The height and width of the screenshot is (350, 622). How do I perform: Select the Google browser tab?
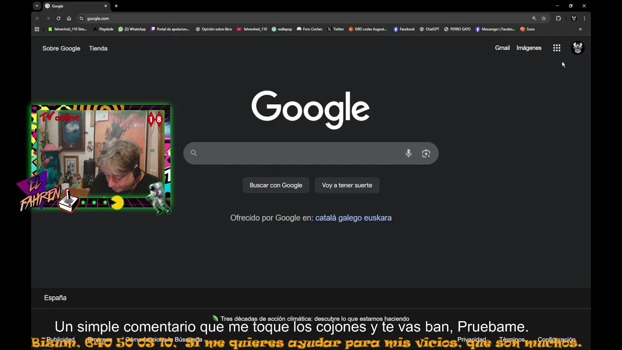click(x=76, y=6)
